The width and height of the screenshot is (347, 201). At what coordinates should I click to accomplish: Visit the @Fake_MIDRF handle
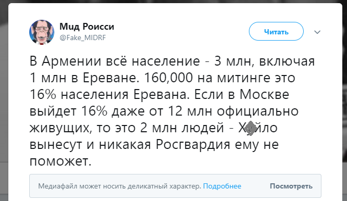click(83, 38)
